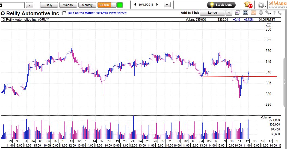Click date 11 in October on time axis

pos(240,141)
